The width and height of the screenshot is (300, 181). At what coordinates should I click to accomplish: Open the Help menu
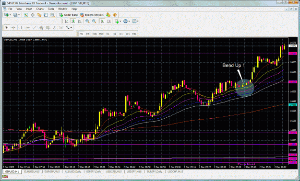pos(74,9)
